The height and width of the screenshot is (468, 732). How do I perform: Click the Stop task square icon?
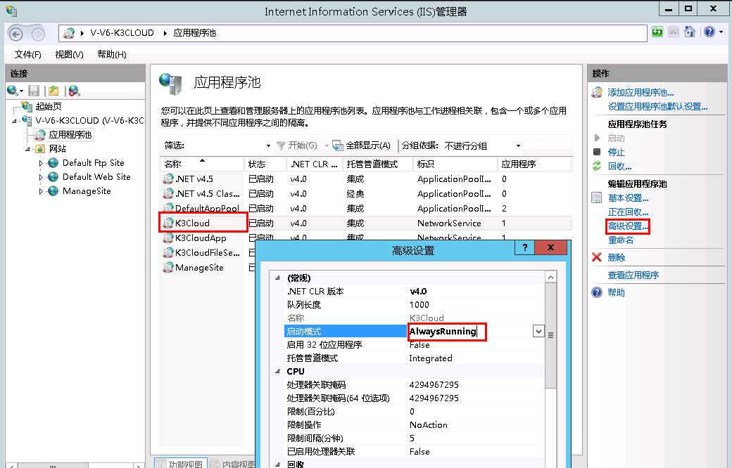click(597, 152)
